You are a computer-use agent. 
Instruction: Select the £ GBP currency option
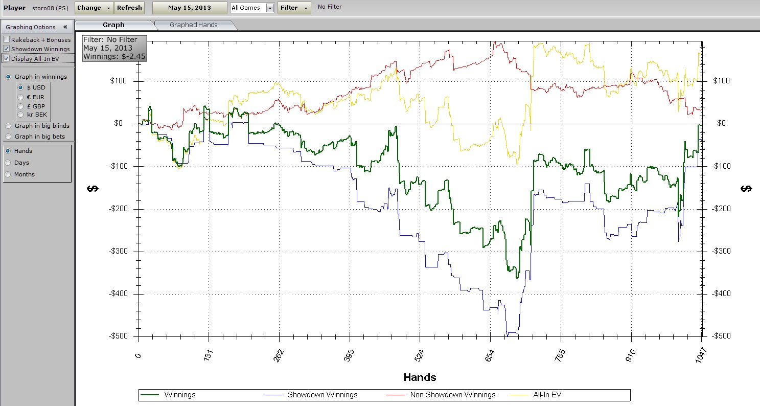pos(20,106)
